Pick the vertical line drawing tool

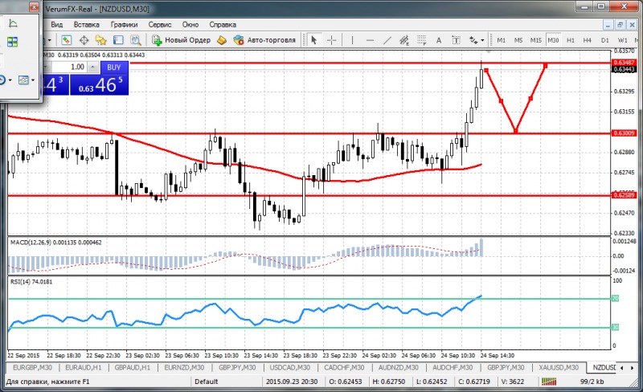pyautogui.click(x=352, y=40)
